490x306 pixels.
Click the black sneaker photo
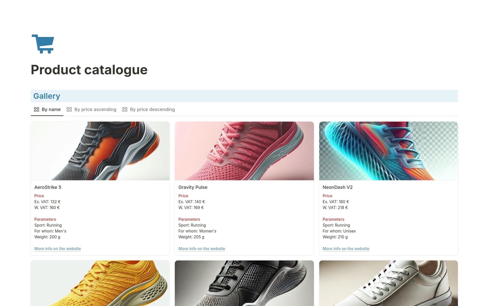click(244, 283)
